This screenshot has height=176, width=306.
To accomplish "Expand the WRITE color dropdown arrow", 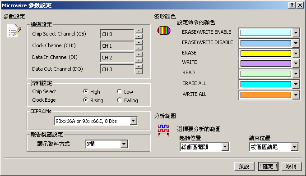I will [x=296, y=63].
